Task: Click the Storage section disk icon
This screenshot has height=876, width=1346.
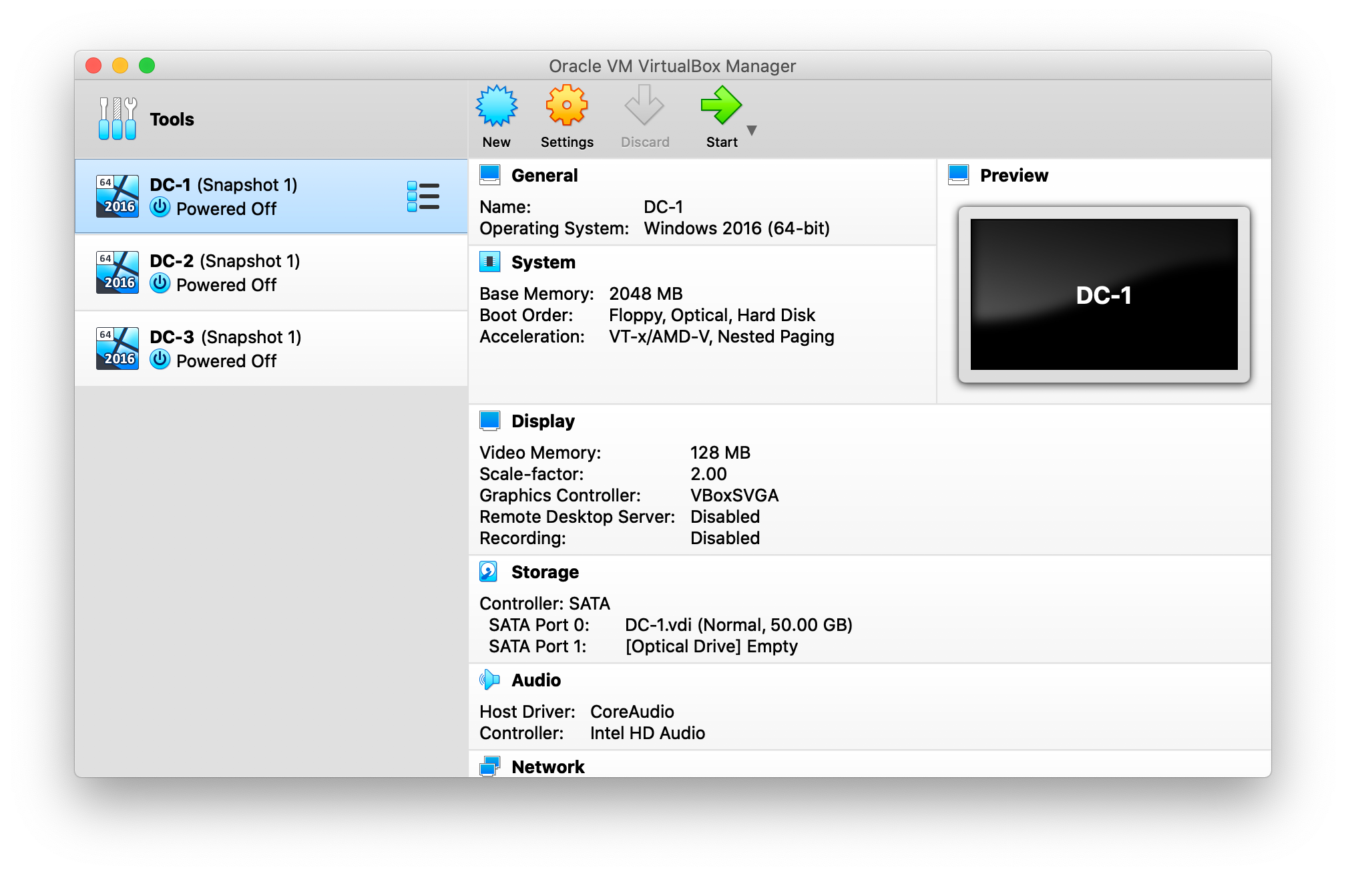Action: (489, 572)
